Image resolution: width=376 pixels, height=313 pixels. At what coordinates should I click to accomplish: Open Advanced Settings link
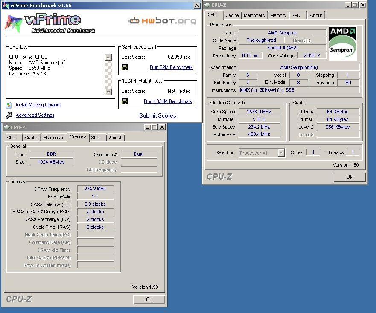pyautogui.click(x=35, y=115)
